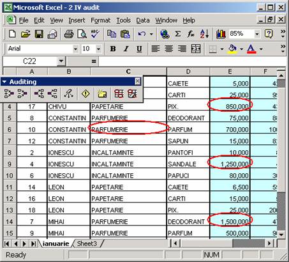Click the column E header
Screen dimensions: 289x262
click(x=230, y=72)
